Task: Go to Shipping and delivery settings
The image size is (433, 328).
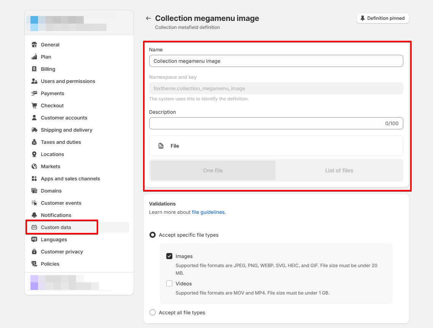Action: (79, 130)
